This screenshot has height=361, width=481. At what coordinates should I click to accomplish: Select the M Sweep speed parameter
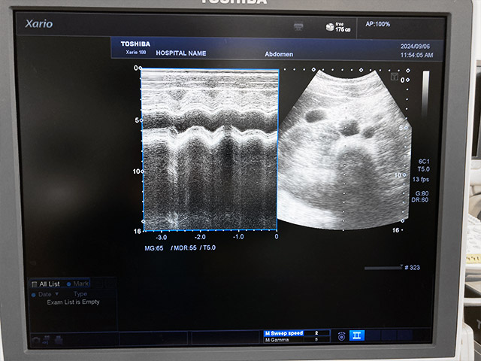pyautogui.click(x=284, y=333)
